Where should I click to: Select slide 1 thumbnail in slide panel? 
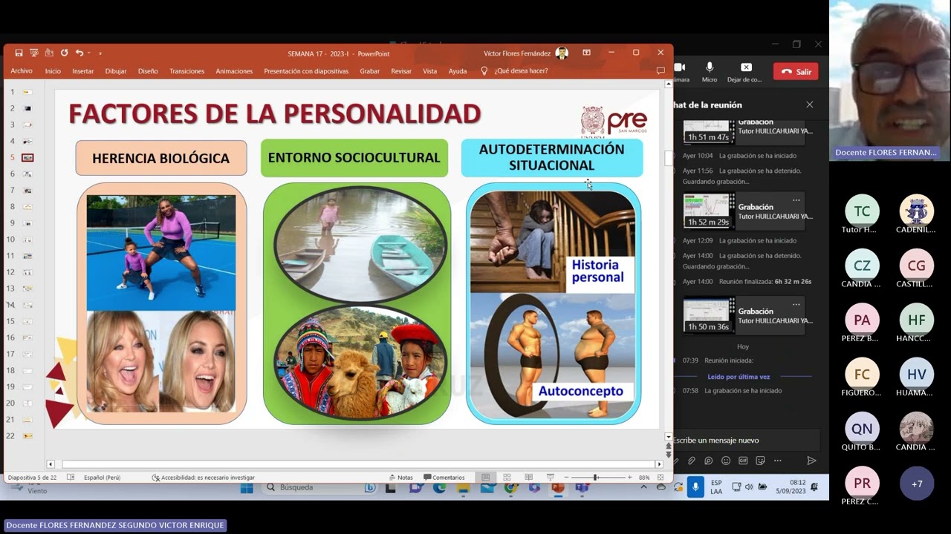tap(27, 92)
